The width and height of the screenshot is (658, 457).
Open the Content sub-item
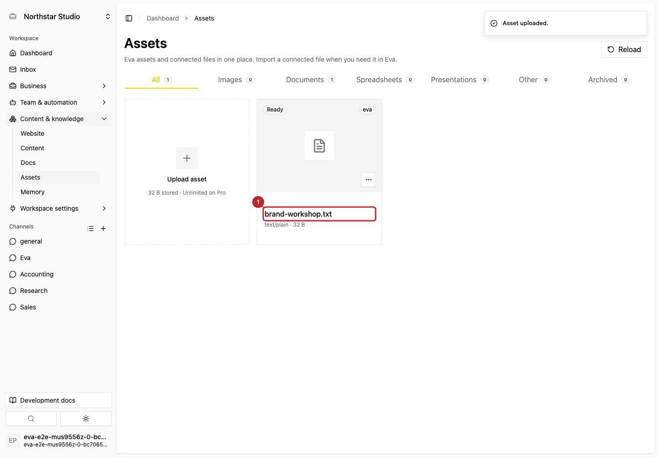(x=58, y=148)
